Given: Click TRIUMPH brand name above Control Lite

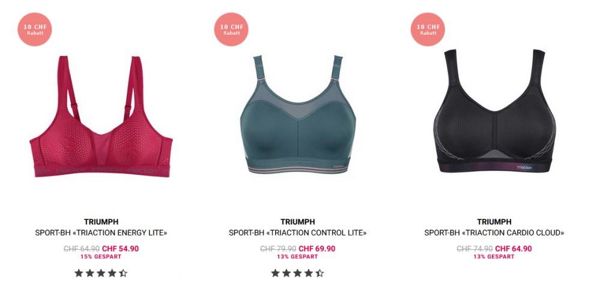Looking at the screenshot, I should pyautogui.click(x=298, y=222).
